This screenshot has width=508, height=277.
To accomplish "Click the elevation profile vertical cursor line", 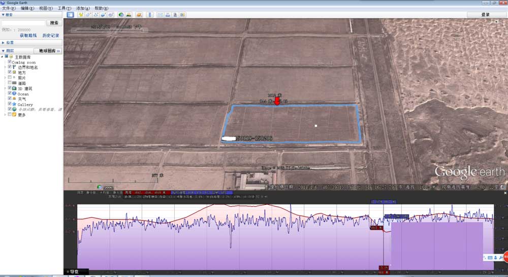I will click(384, 236).
